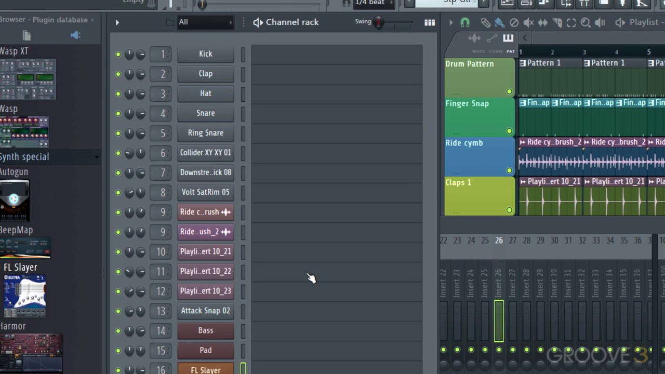Open the Kick channel button

[206, 54]
